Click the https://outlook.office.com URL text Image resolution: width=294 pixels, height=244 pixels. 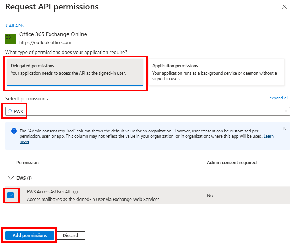pyautogui.click(x=45, y=43)
